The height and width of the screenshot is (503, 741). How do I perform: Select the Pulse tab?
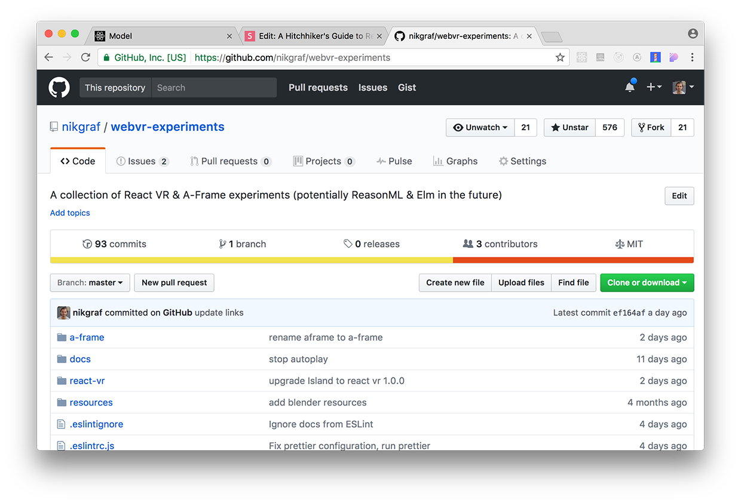[x=394, y=161]
